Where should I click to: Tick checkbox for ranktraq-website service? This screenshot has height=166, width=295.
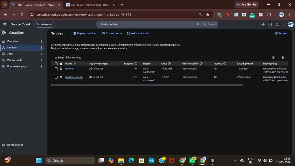(56, 77)
